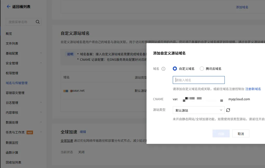Click the search magnifier icon in sidebar
This screenshot has width=265, height=168.
[x=38, y=22]
